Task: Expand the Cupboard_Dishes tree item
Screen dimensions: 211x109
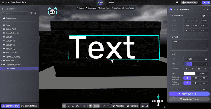Action: [1, 65]
